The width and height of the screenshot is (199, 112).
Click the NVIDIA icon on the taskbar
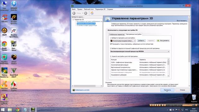pos(33,110)
